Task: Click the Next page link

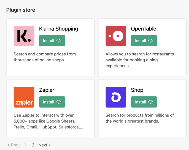Action: click(x=44, y=145)
